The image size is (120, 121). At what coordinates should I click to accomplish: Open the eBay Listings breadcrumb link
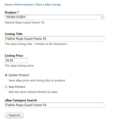pyautogui.click(x=53, y=5)
